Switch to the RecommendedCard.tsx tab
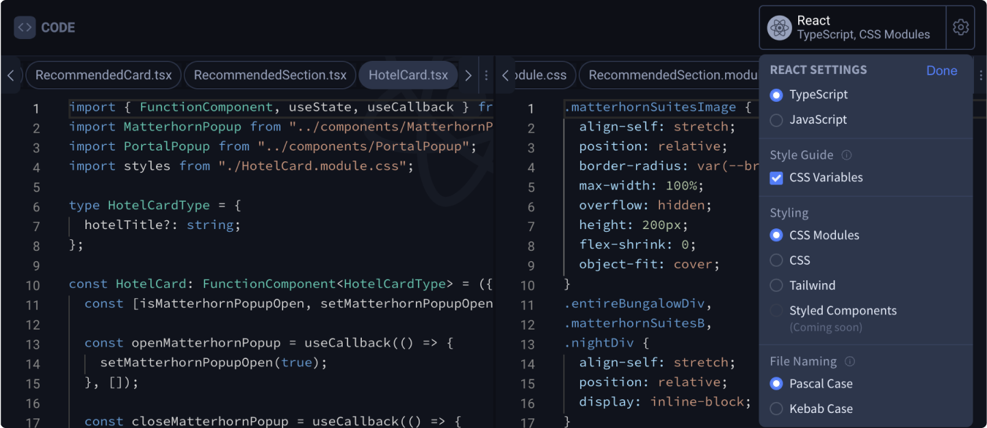This screenshot has height=428, width=987. [103, 75]
